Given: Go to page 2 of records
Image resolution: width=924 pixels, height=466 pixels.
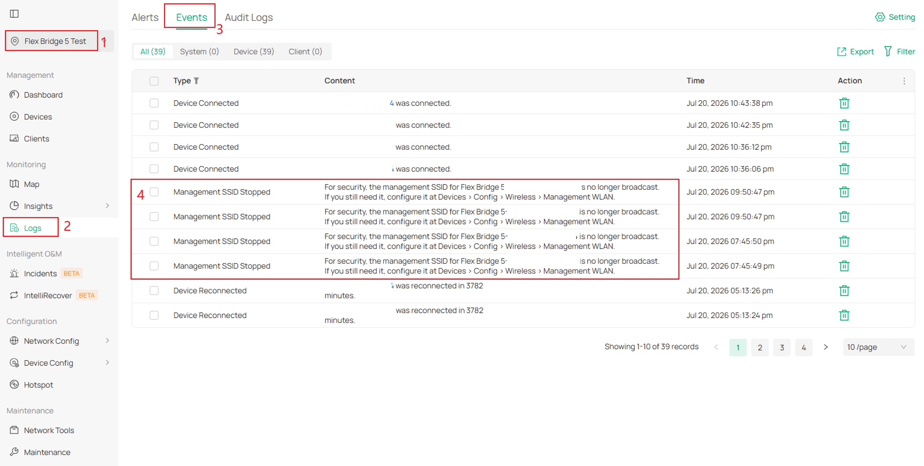Looking at the screenshot, I should 760,347.
